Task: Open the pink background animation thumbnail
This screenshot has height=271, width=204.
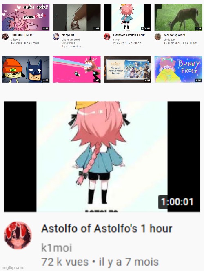Action: click(x=77, y=69)
